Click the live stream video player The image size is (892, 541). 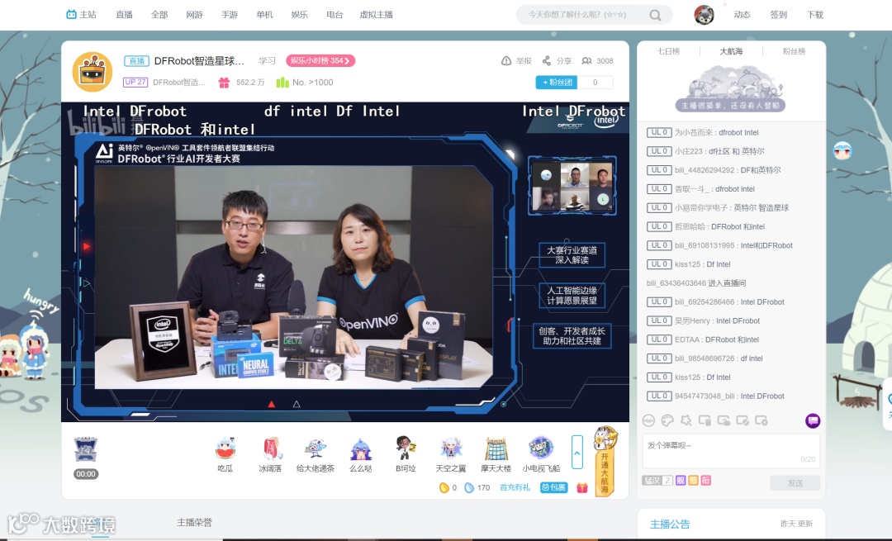pyautogui.click(x=345, y=262)
